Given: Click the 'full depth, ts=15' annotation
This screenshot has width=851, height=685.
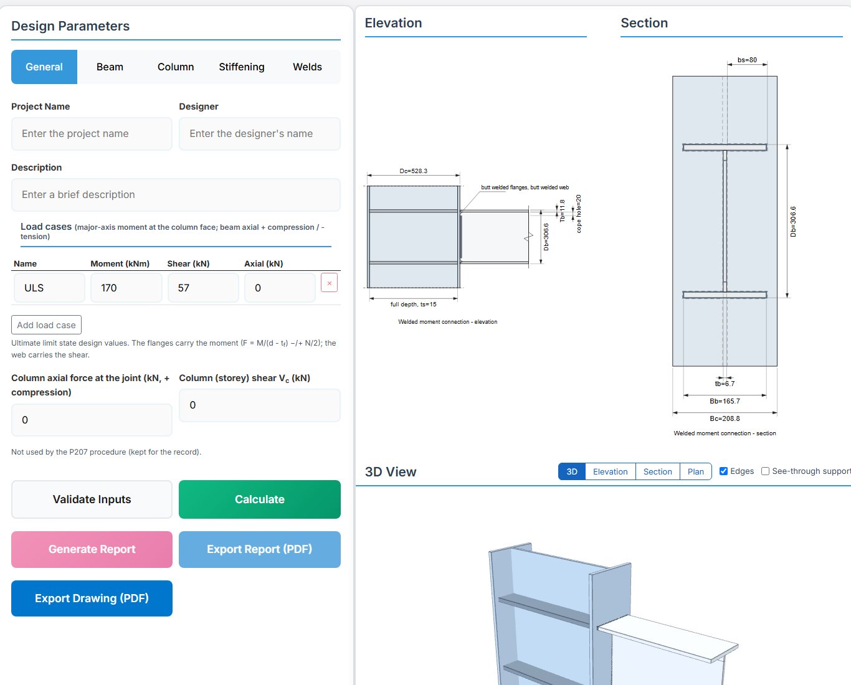Looking at the screenshot, I should coord(414,305).
